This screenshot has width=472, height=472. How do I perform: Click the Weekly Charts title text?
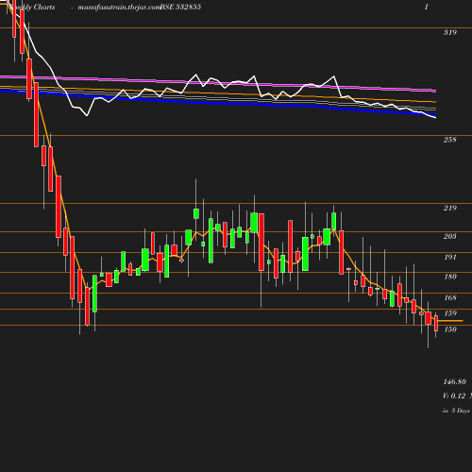point(33,8)
